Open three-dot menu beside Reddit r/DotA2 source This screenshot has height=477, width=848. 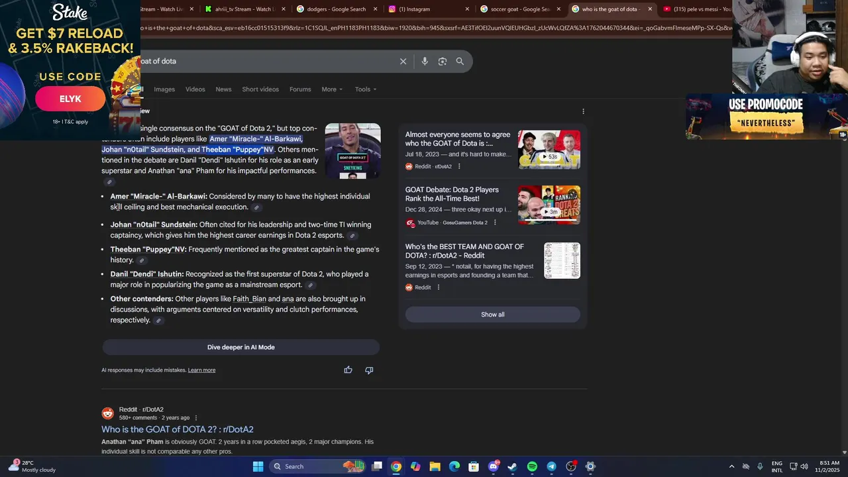(459, 166)
